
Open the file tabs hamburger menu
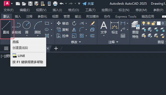6,48
